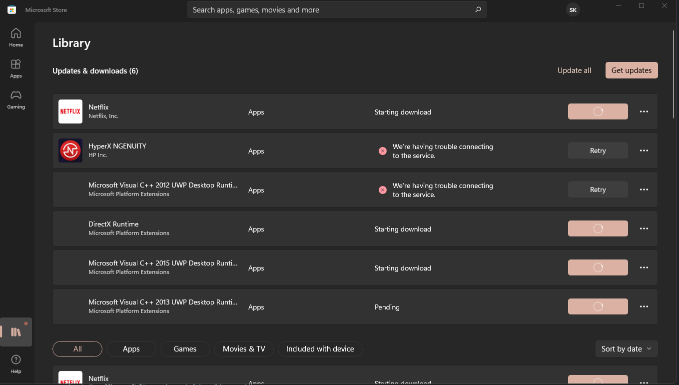Click the Update all button
Image resolution: width=679 pixels, height=385 pixels.
coord(575,70)
